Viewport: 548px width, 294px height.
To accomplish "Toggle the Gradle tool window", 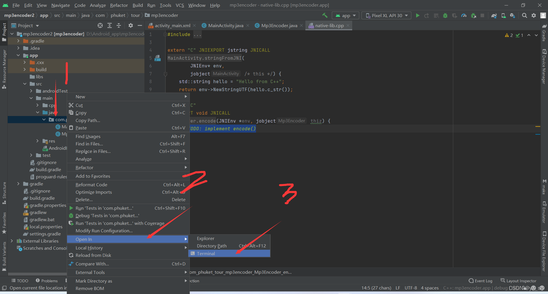I will (x=544, y=33).
